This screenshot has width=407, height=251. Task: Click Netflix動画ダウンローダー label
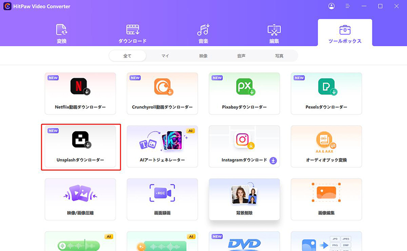80,107
